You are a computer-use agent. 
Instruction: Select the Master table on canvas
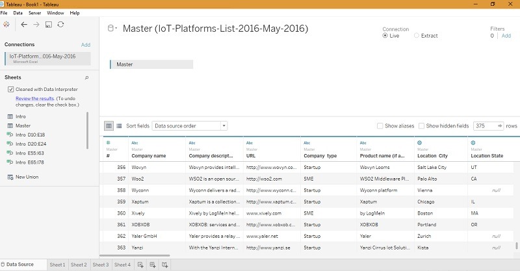point(151,64)
